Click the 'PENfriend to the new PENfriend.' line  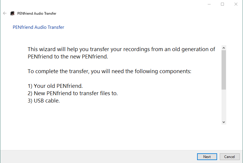(68, 56)
